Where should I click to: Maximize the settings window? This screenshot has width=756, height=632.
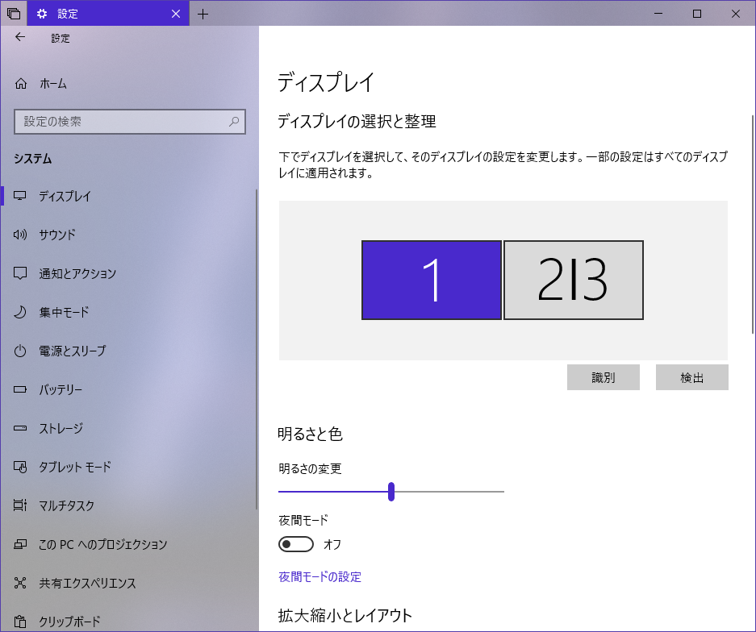[x=696, y=14]
